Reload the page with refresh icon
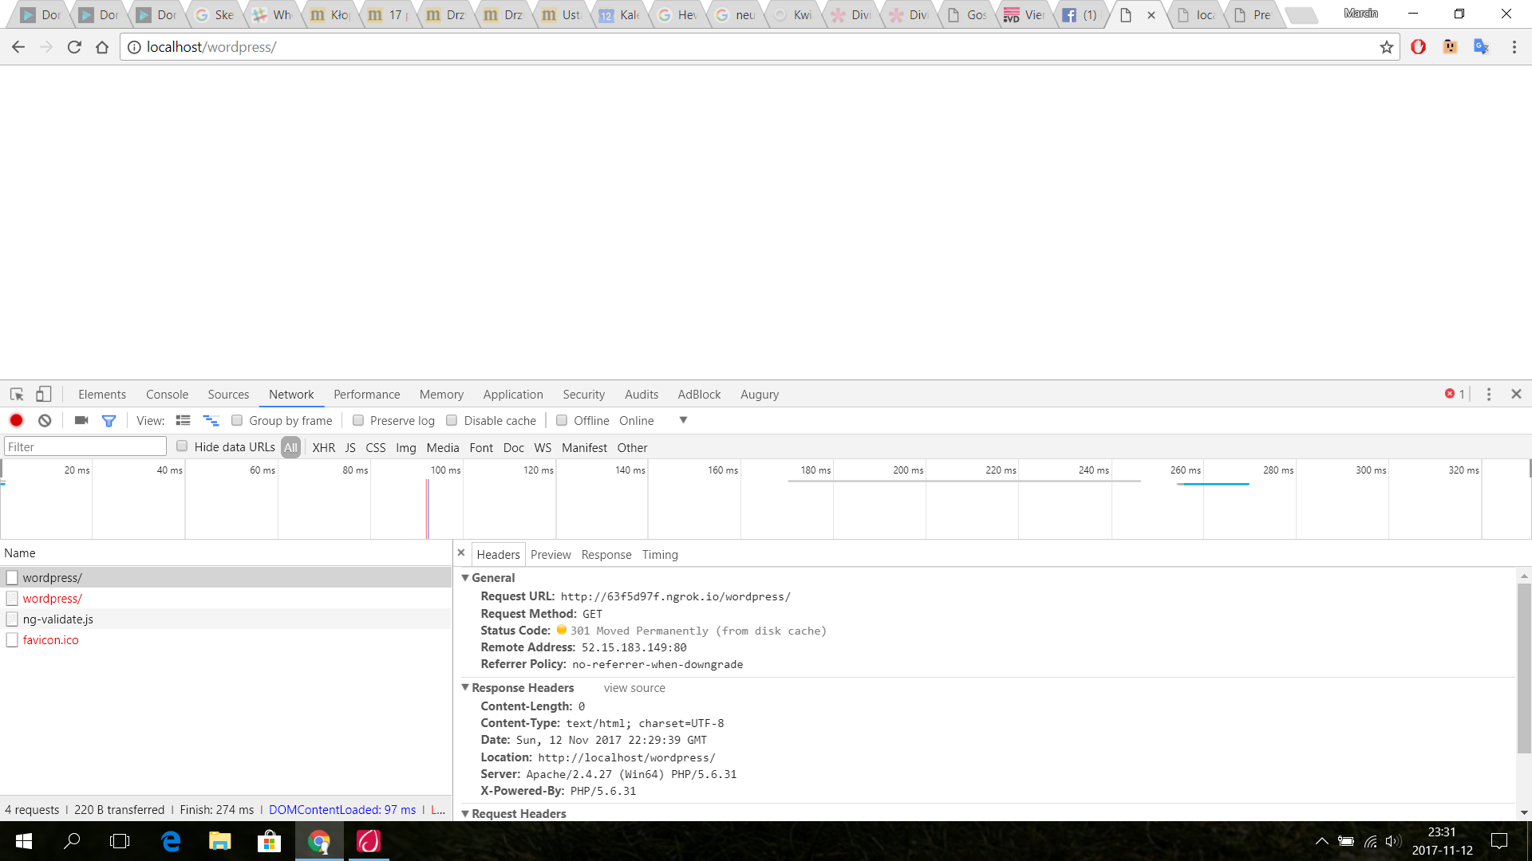 click(x=74, y=47)
